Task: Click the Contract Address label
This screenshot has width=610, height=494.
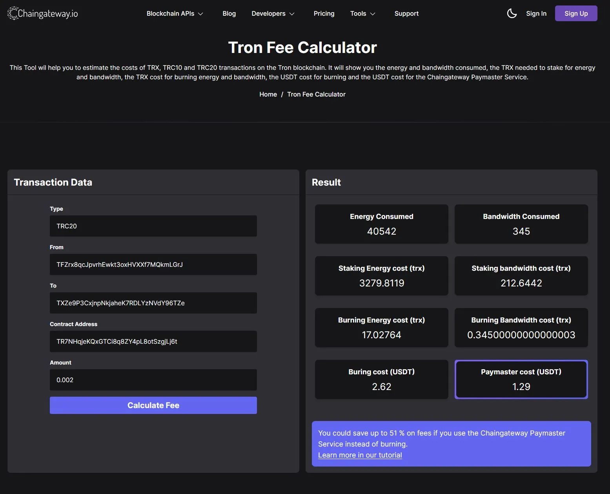Action: [73, 324]
